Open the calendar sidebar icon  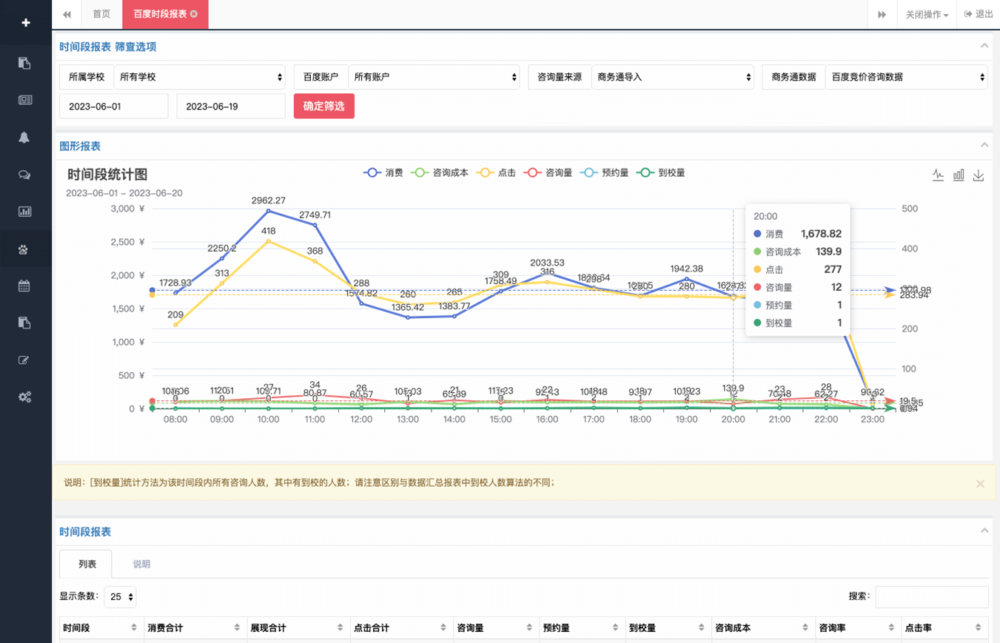(x=24, y=286)
